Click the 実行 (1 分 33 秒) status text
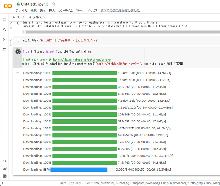220x186 pixels. [71, 183]
